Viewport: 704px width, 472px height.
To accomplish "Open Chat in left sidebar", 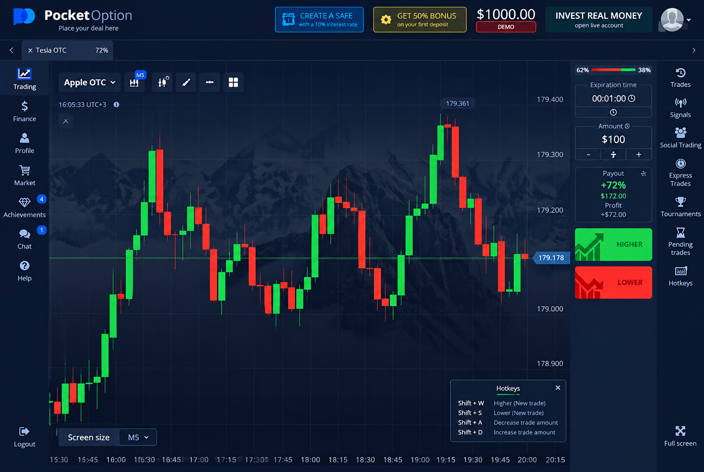I will tap(24, 239).
